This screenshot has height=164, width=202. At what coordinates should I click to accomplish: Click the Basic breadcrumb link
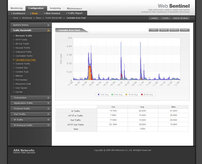39,18
